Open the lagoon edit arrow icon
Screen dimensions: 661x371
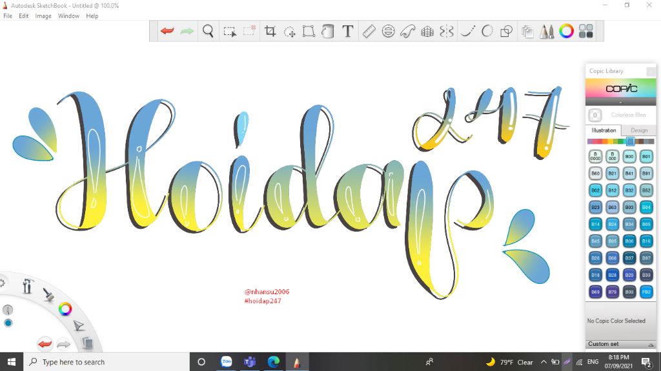click(x=78, y=325)
